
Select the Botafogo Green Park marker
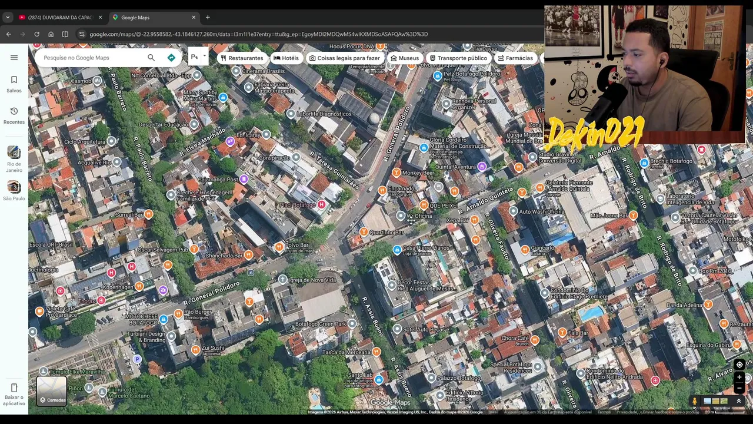tap(352, 323)
